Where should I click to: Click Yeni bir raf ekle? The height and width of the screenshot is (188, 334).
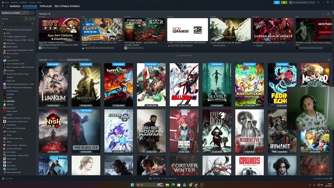click(x=184, y=55)
